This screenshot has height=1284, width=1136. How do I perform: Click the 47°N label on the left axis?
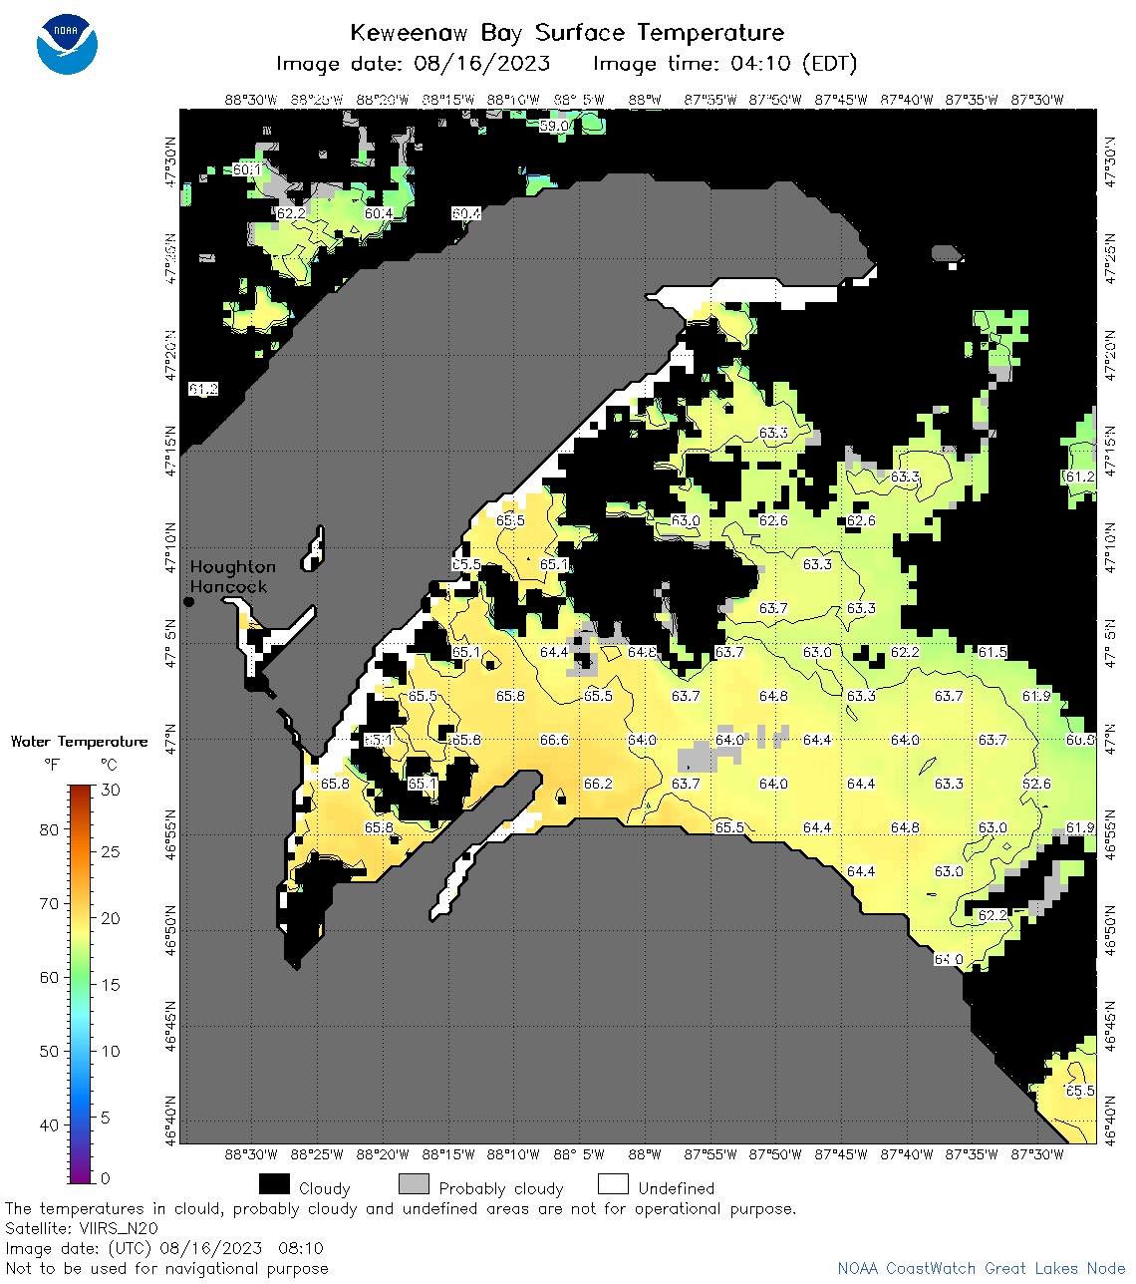click(171, 740)
